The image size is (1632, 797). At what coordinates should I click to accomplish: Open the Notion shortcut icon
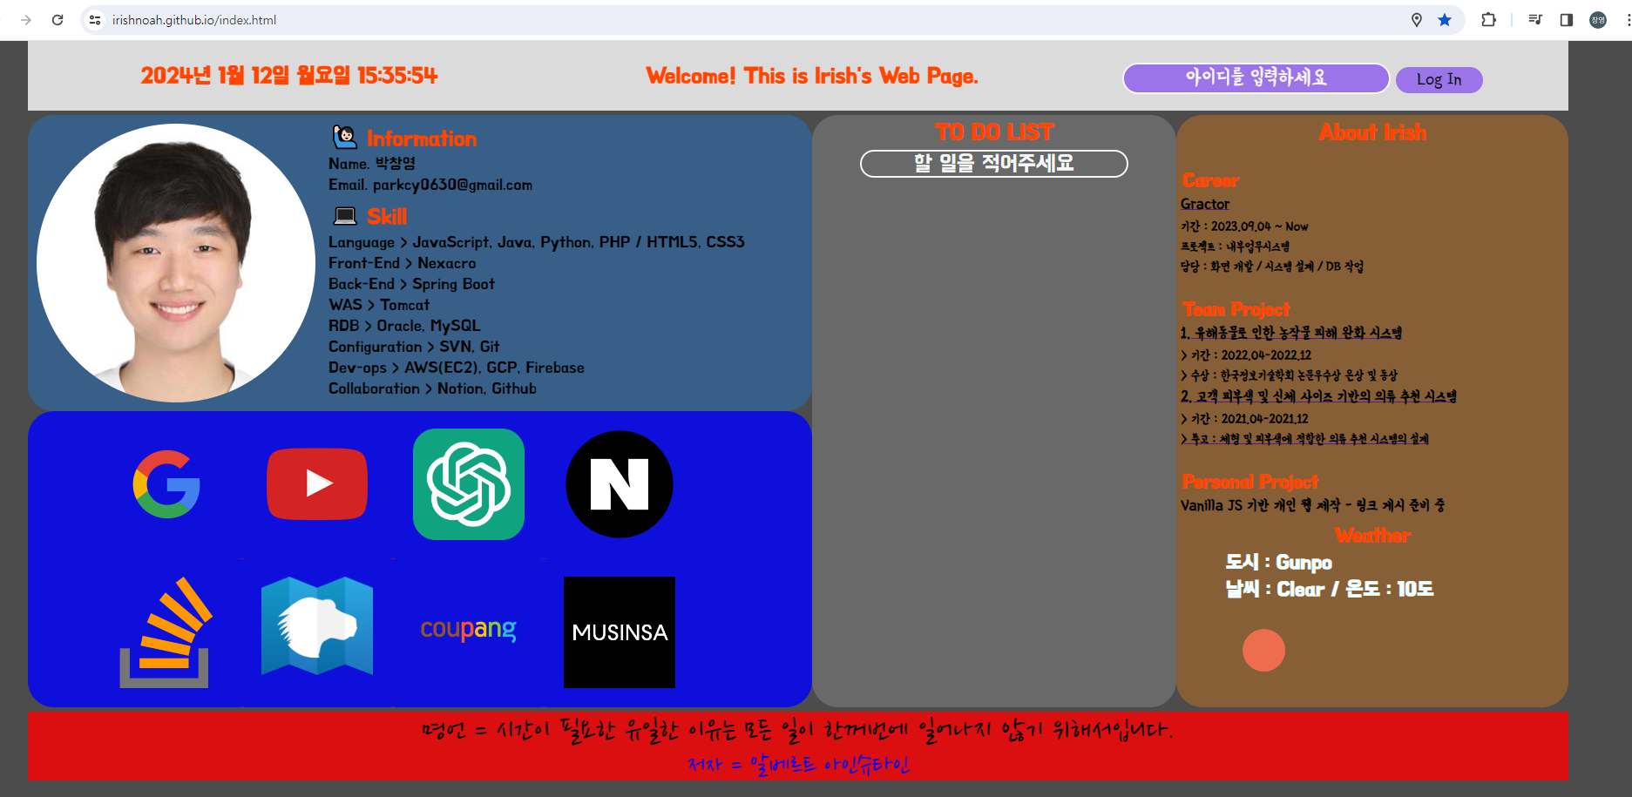point(620,484)
